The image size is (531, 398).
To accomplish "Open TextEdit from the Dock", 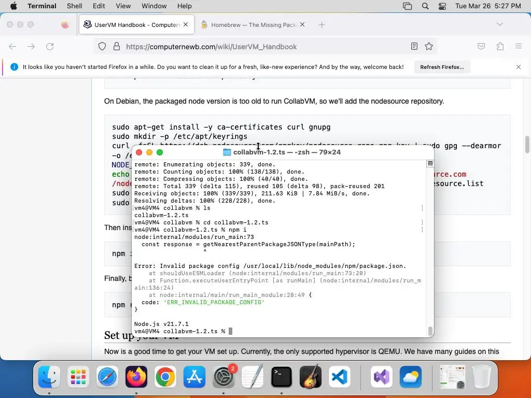I will 253,377.
